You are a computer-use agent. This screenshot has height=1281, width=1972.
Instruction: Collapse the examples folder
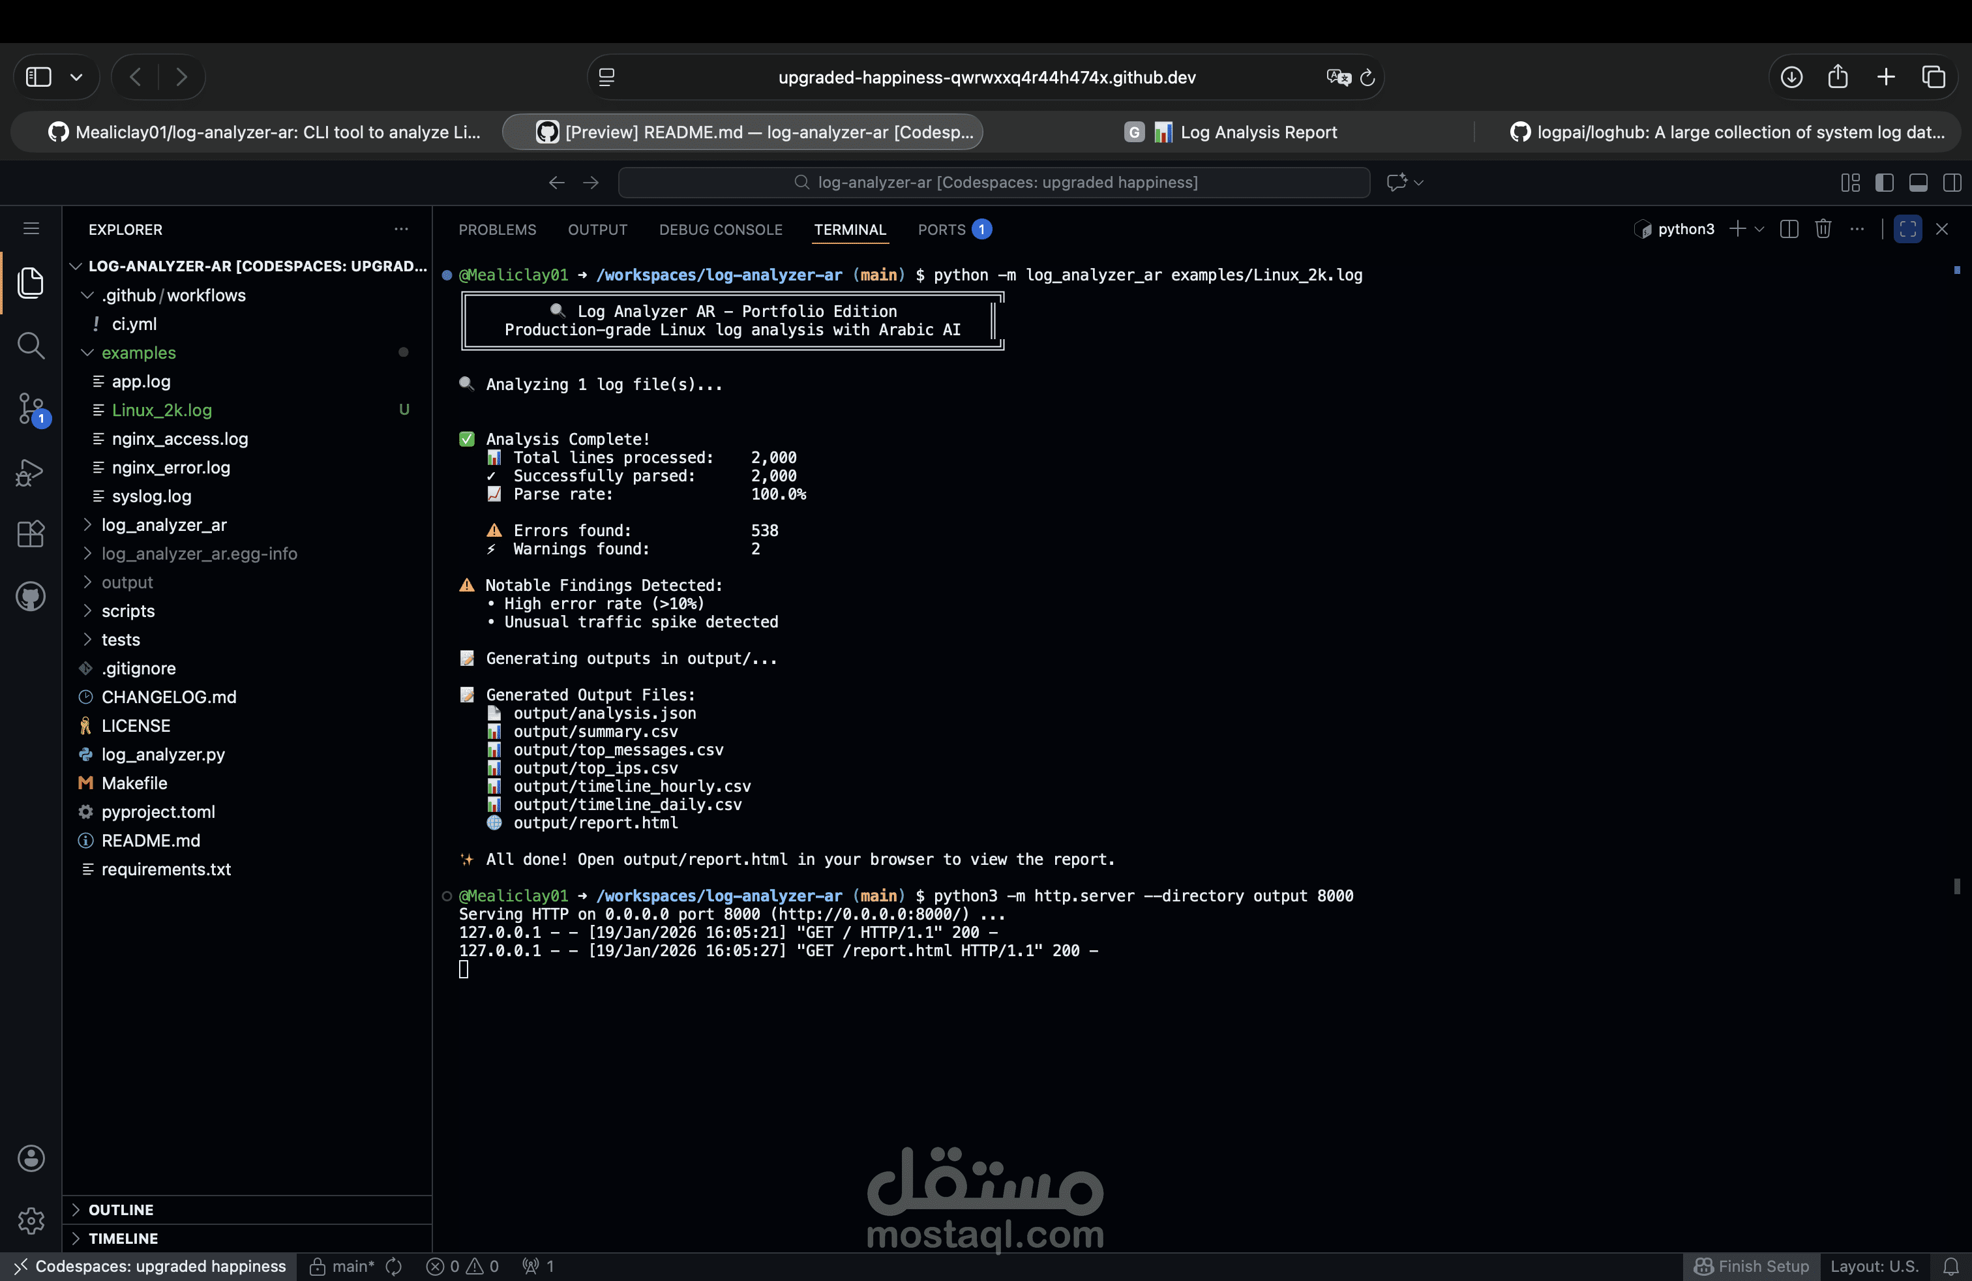(138, 352)
